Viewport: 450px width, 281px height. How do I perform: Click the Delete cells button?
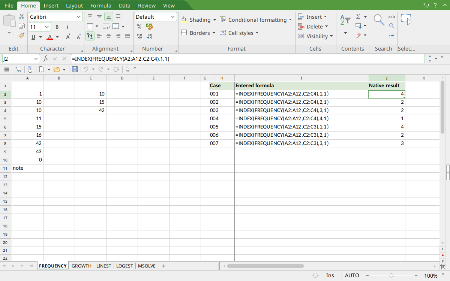point(313,27)
